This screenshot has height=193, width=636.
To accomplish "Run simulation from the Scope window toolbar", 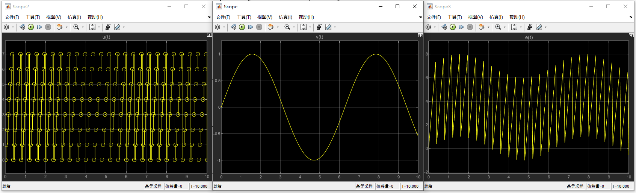I will click(x=242, y=27).
